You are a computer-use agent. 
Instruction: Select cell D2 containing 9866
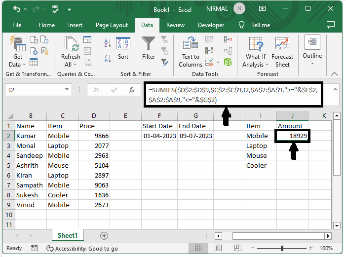tap(94, 136)
